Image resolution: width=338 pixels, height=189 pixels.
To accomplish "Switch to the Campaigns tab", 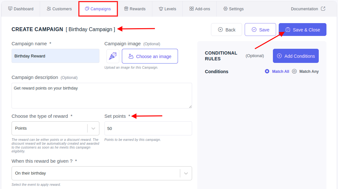I will point(98,9).
